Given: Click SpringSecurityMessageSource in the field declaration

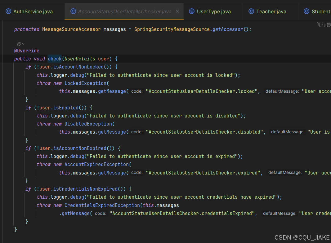Looking at the screenshot, I should tap(172, 29).
